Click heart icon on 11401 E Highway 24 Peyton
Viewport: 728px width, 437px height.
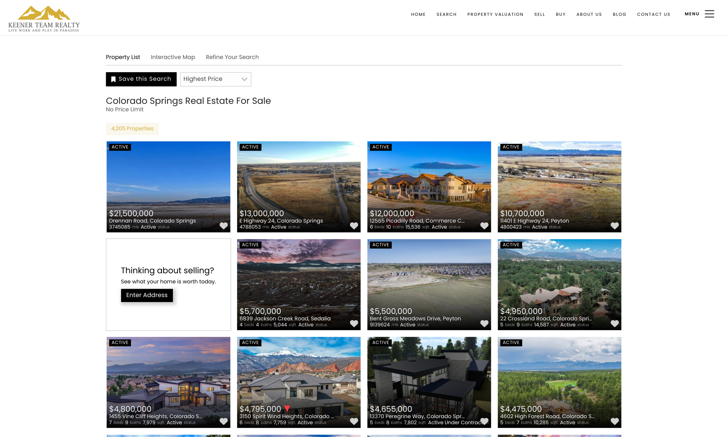pos(614,225)
